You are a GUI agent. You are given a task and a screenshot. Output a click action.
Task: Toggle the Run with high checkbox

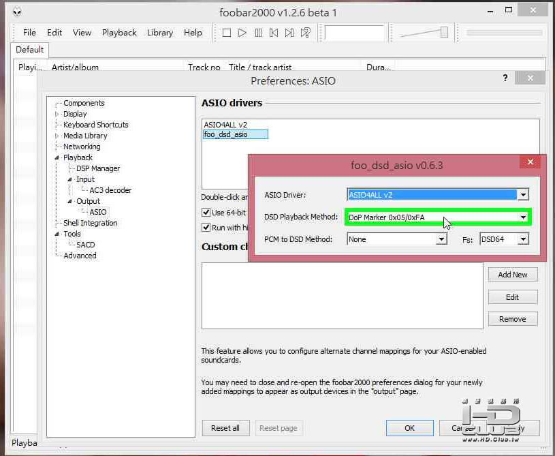tap(206, 227)
